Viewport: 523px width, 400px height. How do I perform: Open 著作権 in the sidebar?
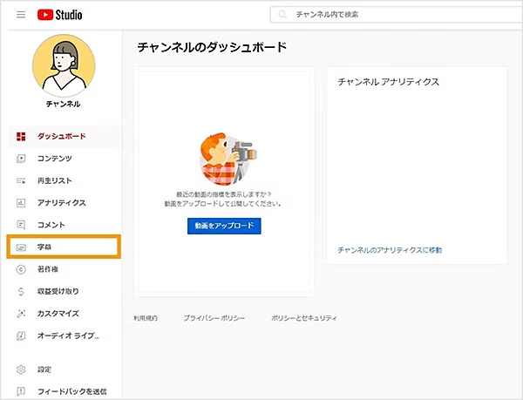tap(64, 269)
